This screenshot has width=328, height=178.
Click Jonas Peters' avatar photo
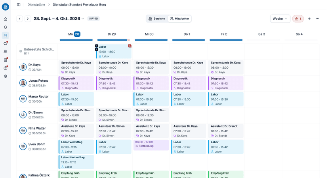(23, 83)
